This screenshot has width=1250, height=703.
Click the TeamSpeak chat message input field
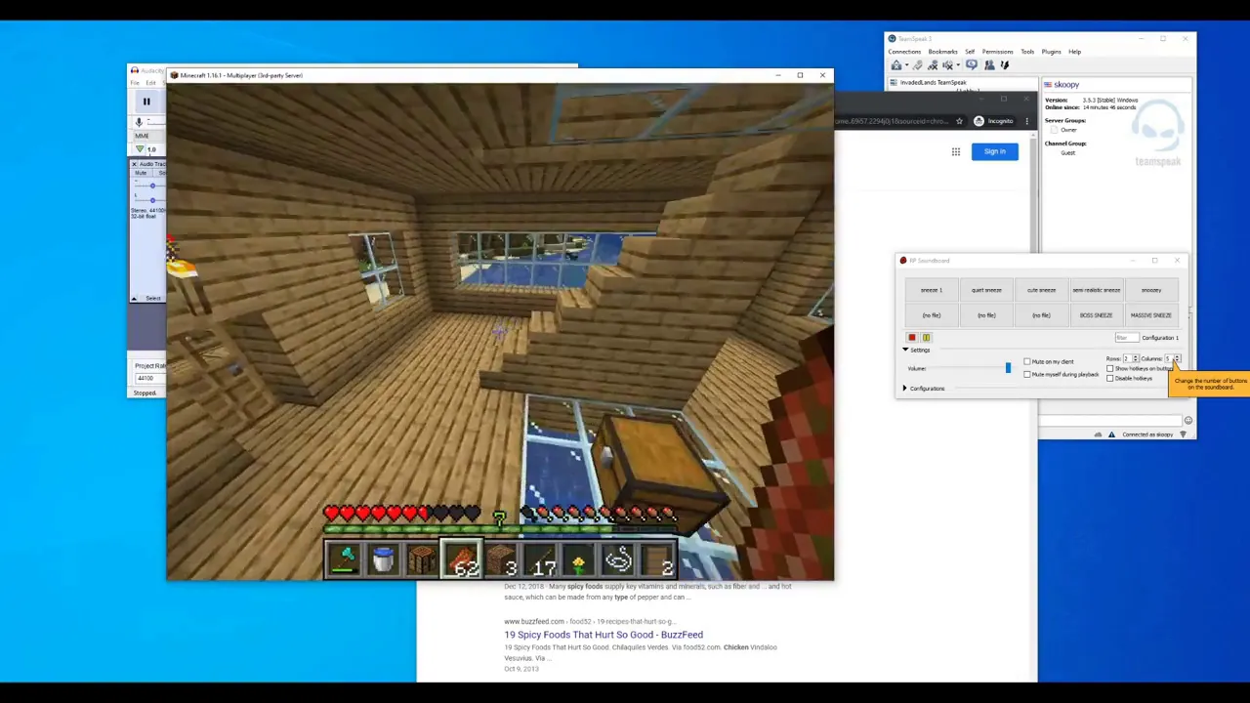pos(1110,421)
